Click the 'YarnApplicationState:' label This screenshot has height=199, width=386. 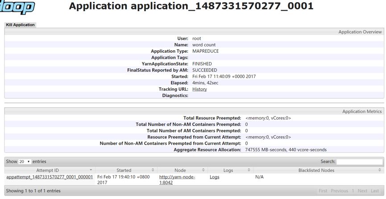click(165, 64)
